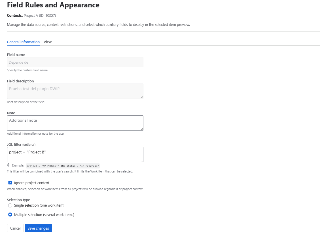Viewport: 320px width, 233px height.
Task: Grab the Field description resize handle
Action: pos(142,97)
